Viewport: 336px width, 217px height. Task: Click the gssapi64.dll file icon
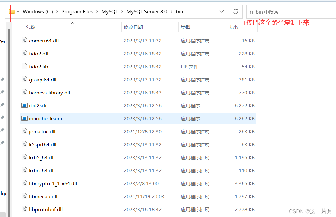24,80
